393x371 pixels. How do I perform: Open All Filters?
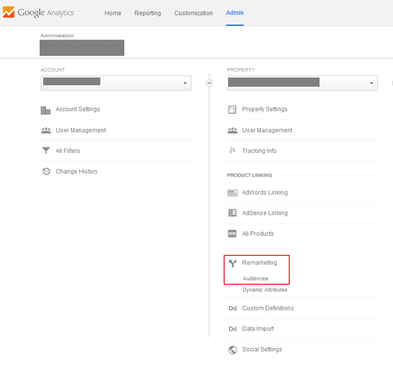click(68, 151)
